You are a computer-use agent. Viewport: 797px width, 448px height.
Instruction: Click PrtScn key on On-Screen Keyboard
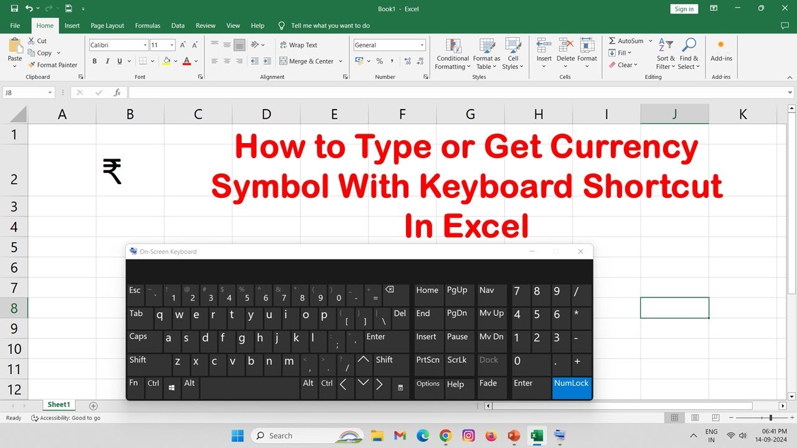[428, 364]
